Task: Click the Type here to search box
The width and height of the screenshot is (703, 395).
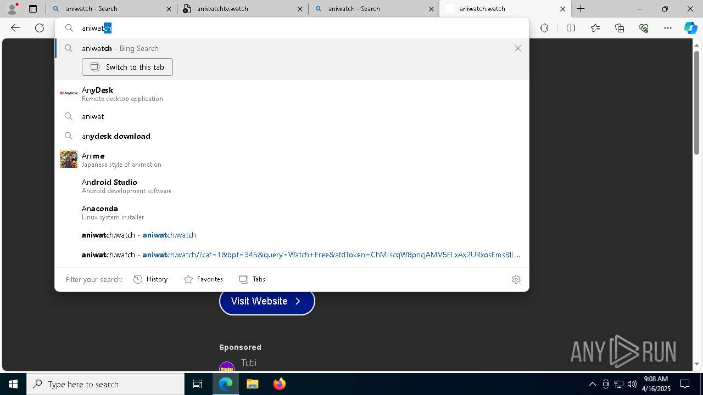Action: pyautogui.click(x=105, y=384)
